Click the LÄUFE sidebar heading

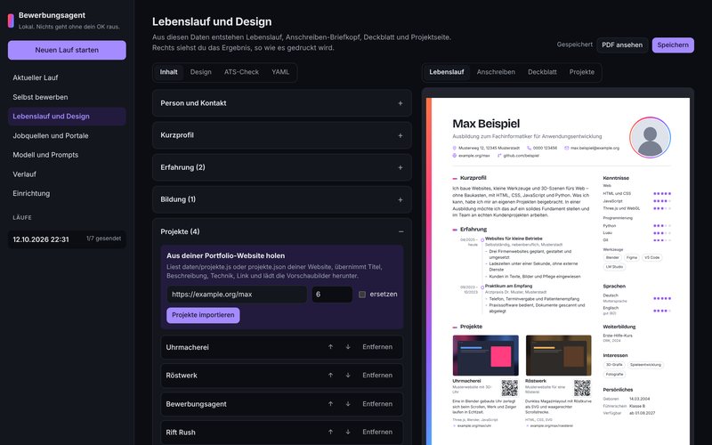tap(22, 217)
